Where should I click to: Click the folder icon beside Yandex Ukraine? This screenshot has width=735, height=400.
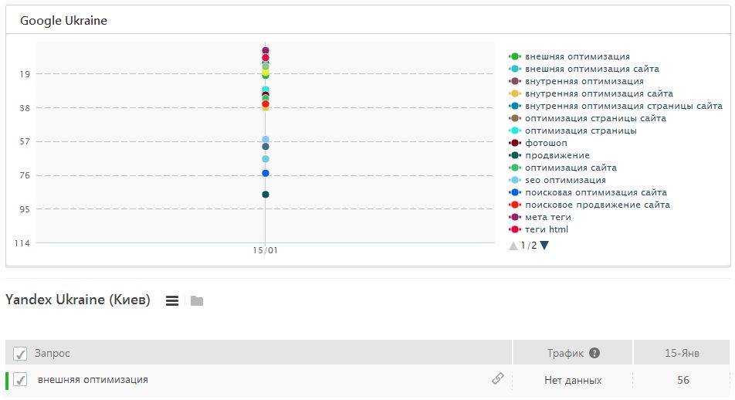(197, 300)
